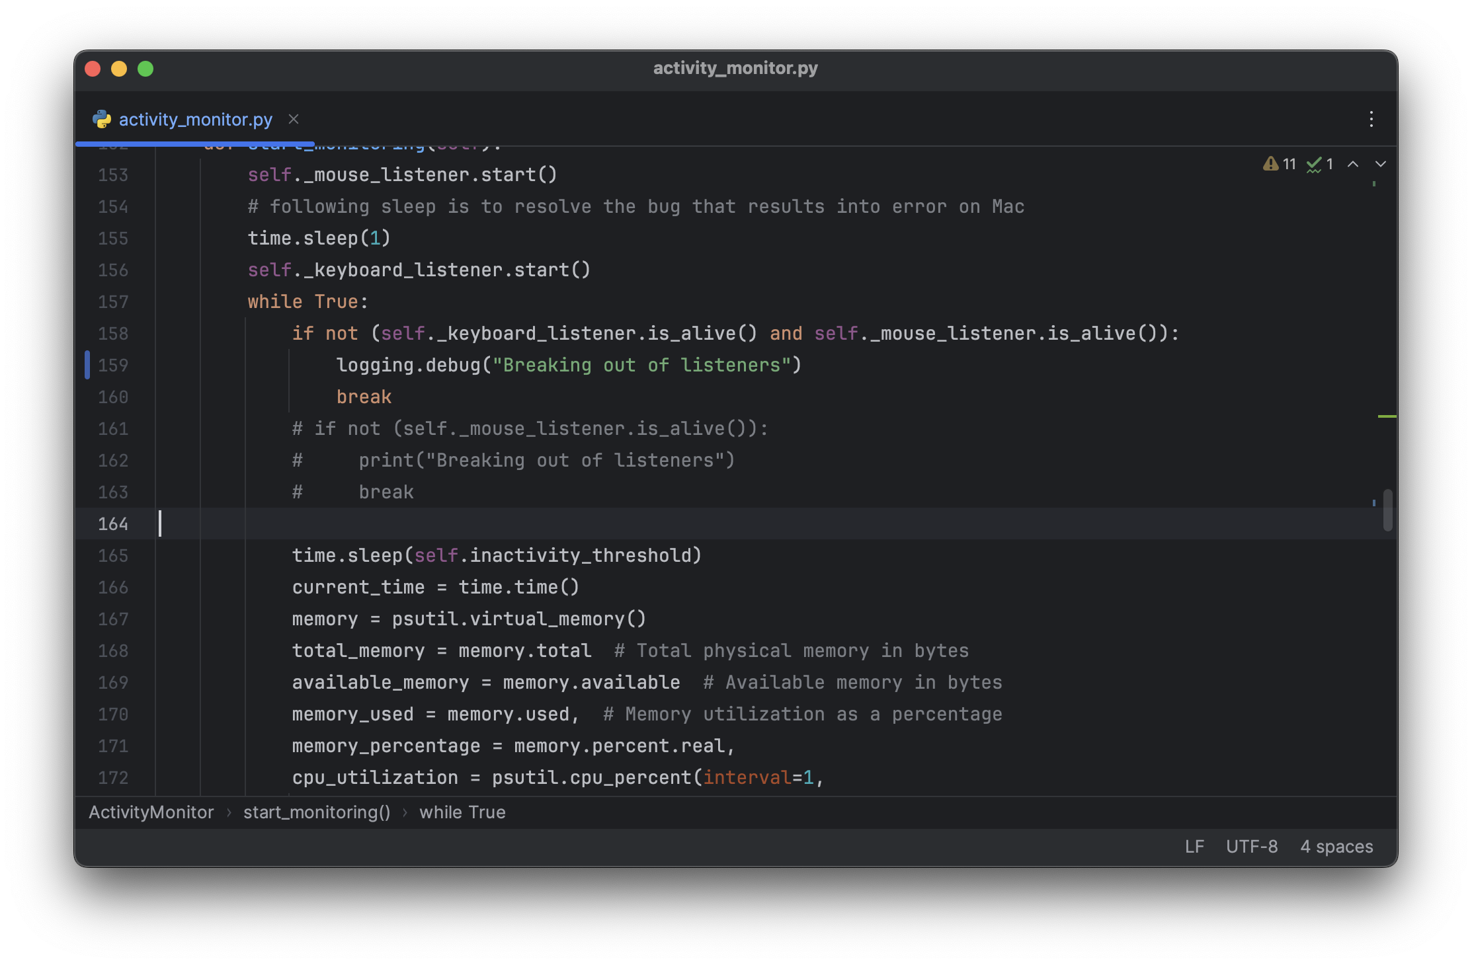The width and height of the screenshot is (1472, 965).
Task: Click 'interval' parameter on line 172
Action: 747,777
